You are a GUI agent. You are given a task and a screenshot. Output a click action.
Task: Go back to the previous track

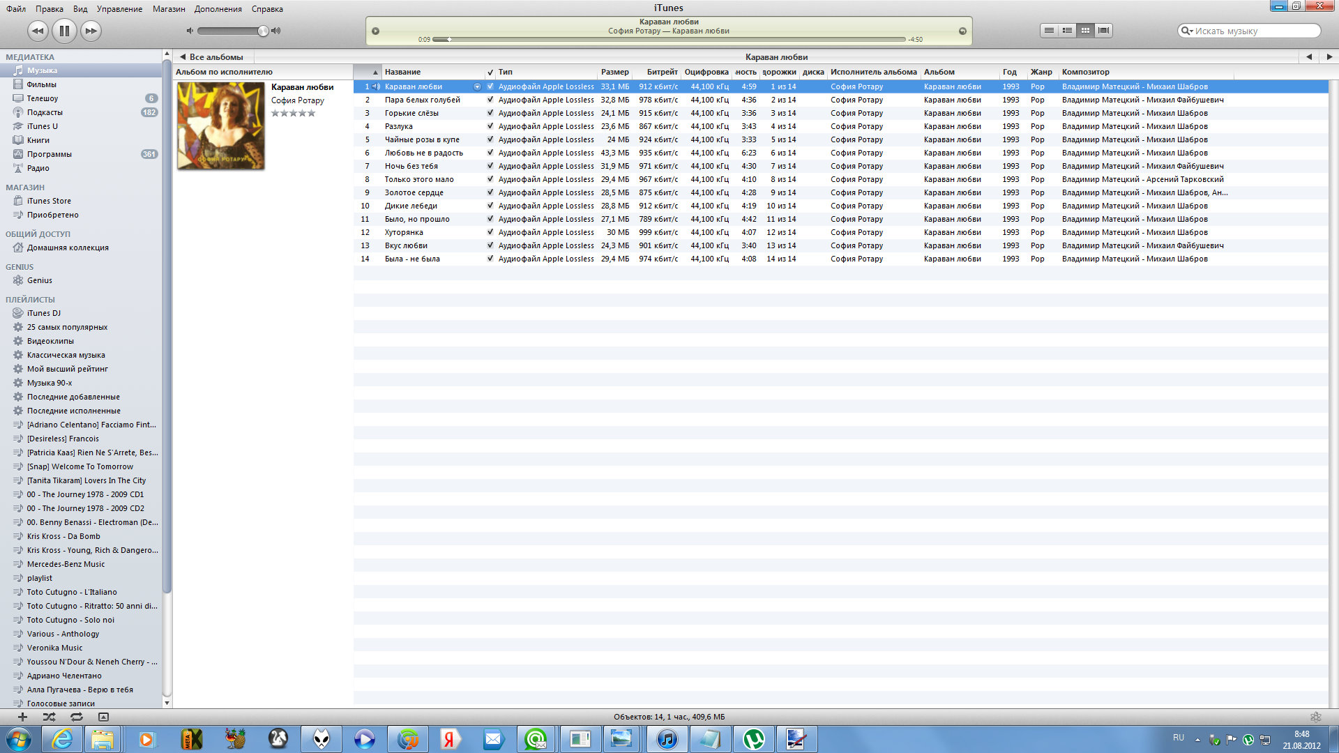(x=38, y=31)
